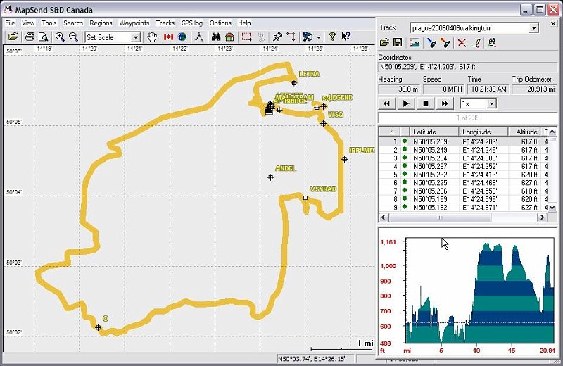Sort by the Longitude column header
563x366 pixels.
(x=483, y=132)
